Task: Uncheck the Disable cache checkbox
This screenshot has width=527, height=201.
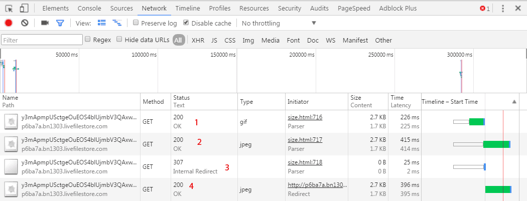Action: (186, 23)
